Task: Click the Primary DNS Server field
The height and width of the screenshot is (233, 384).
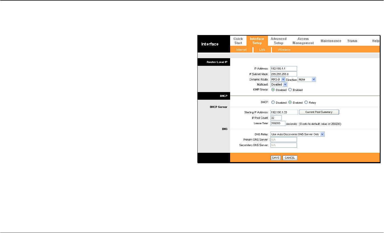Action: tap(283, 140)
